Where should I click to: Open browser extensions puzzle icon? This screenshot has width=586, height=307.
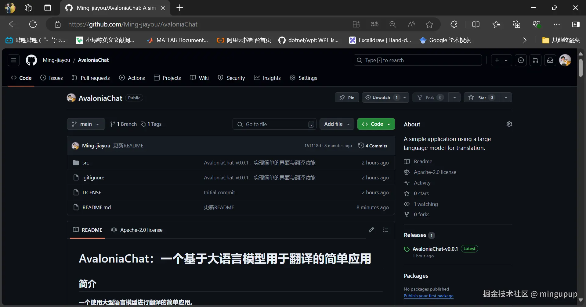(x=454, y=24)
